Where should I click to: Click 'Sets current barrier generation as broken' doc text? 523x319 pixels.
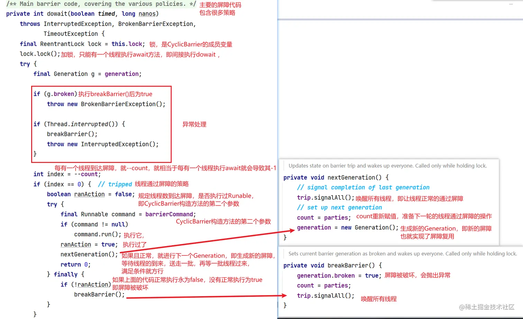coord(403,254)
